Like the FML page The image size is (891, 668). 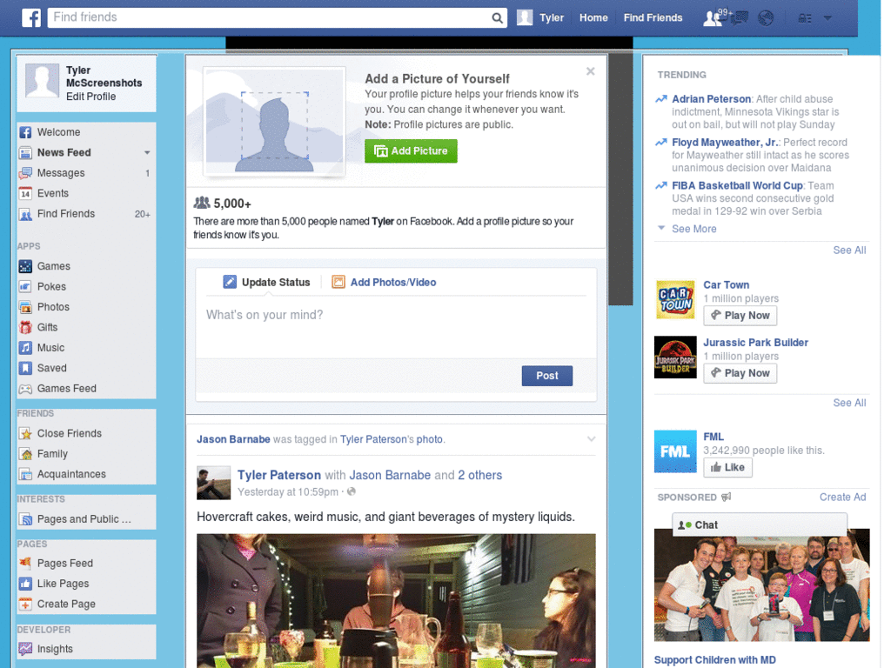pyautogui.click(x=727, y=467)
